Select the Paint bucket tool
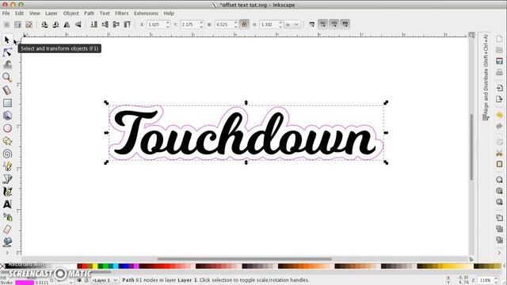507x285 pixels. click(x=7, y=242)
